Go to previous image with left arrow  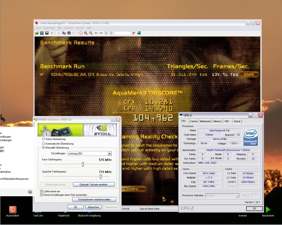96,33
